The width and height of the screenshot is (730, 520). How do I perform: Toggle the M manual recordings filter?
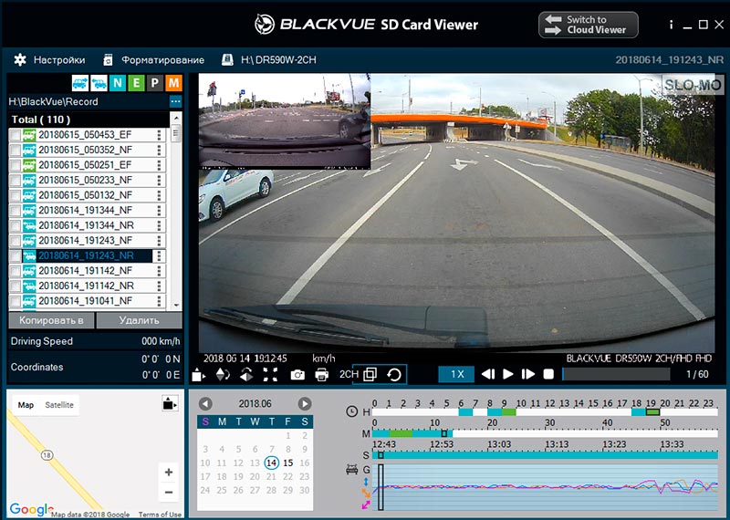(173, 83)
